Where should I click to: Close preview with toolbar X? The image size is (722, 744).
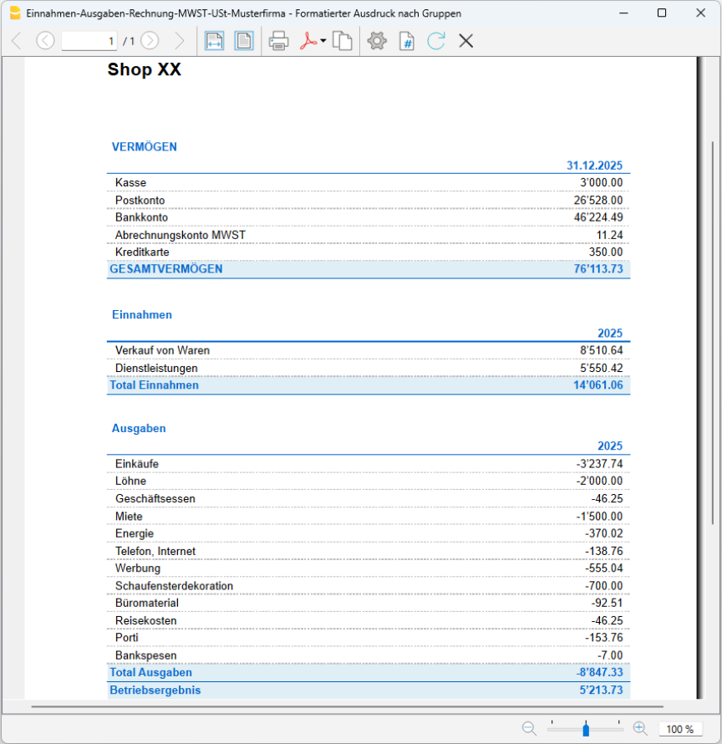(x=466, y=41)
